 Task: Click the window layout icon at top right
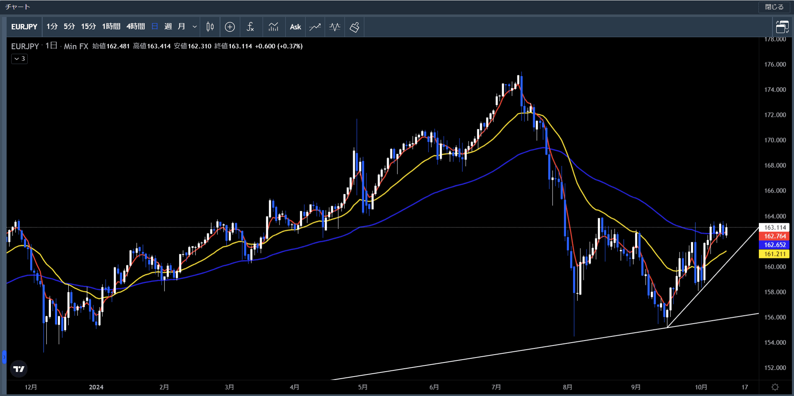[782, 27]
